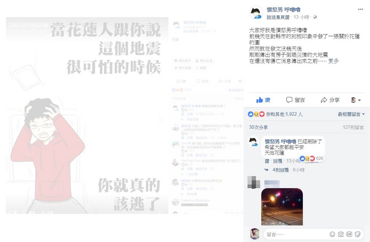Open the three-dots post options menu
Image resolution: width=370 pixels, height=242 pixels.
[360, 9]
